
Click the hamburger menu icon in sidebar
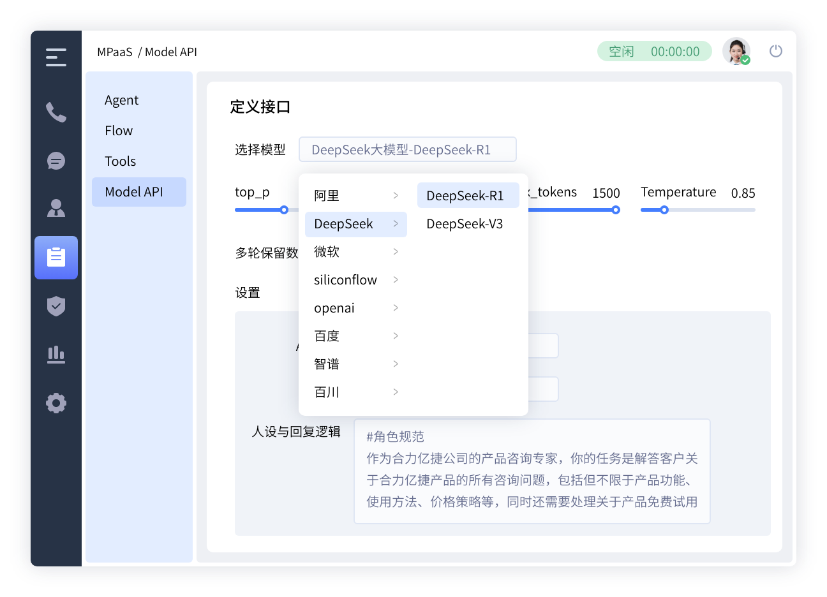click(x=56, y=57)
